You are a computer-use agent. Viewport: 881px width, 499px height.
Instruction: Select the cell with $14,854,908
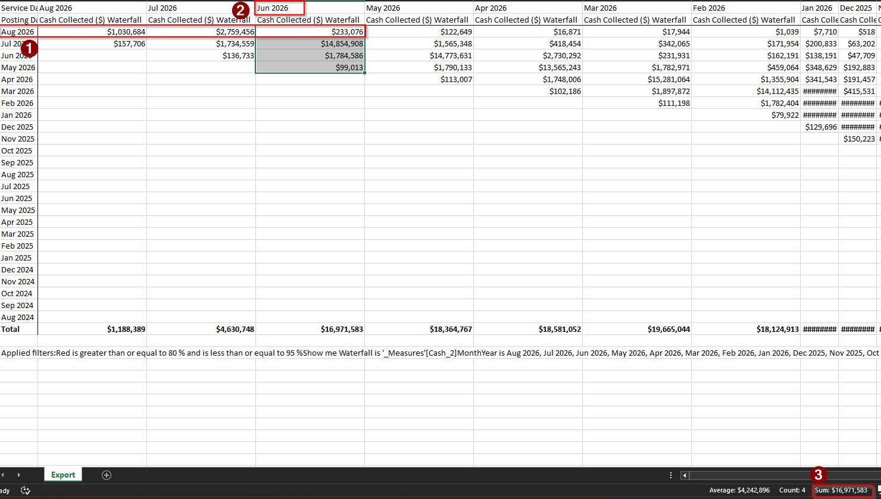[310, 43]
